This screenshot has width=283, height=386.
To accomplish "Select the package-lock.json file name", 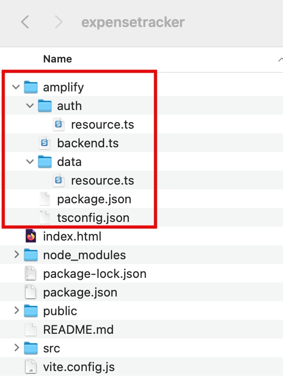I will coord(95,274).
